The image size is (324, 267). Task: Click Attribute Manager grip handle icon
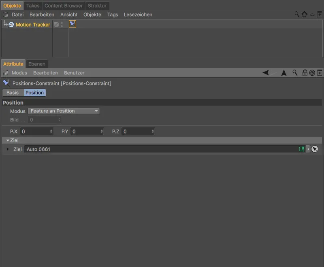[6, 73]
